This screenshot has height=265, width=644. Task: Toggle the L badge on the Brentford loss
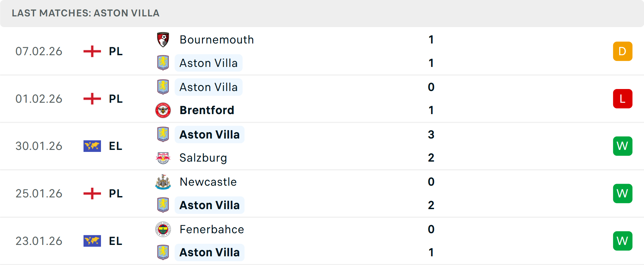[x=623, y=98]
